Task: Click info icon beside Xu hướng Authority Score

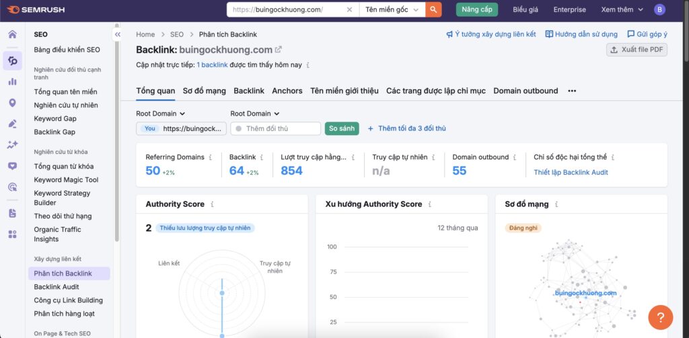Action: tap(429, 204)
